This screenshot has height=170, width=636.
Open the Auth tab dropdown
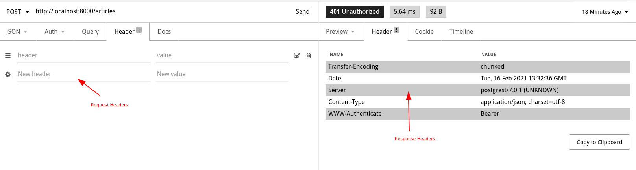tap(54, 32)
